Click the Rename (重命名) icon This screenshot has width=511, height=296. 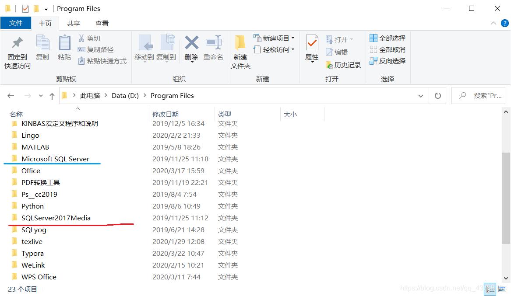(x=213, y=43)
